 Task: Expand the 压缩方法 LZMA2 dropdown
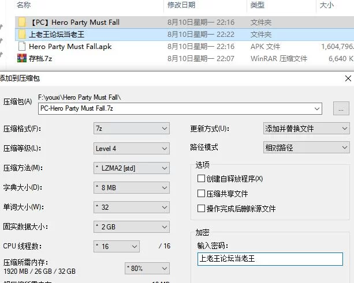click(132, 168)
